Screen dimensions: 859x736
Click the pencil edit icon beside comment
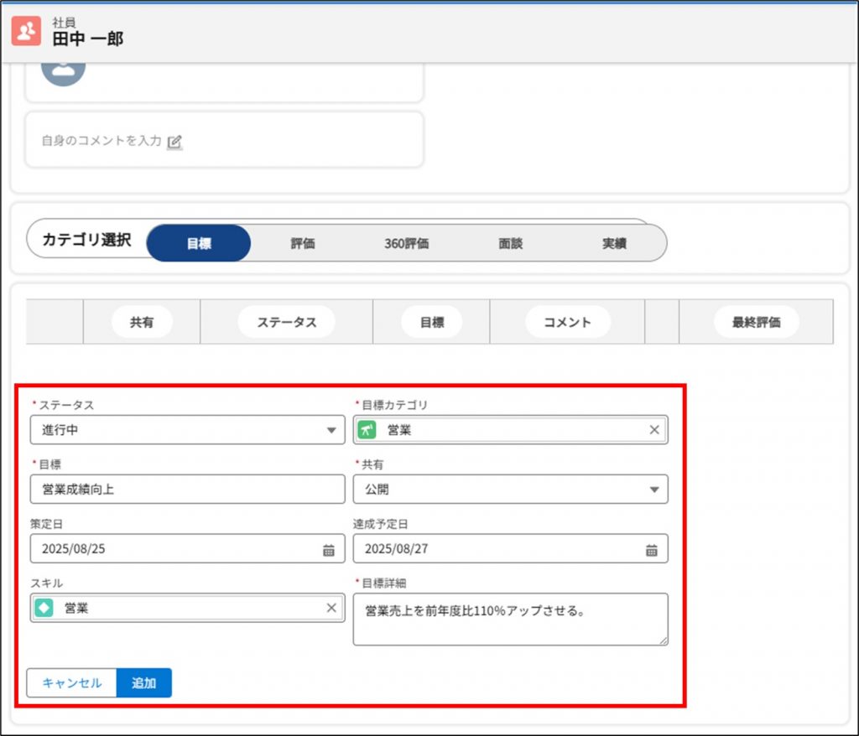pyautogui.click(x=174, y=142)
